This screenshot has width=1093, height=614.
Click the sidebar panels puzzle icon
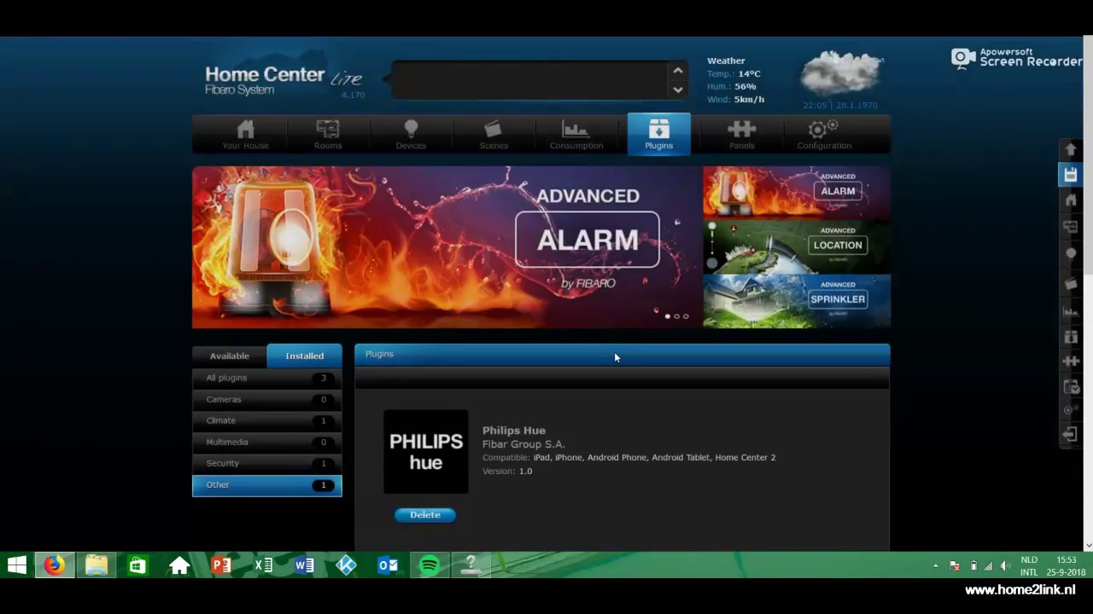(x=1071, y=362)
